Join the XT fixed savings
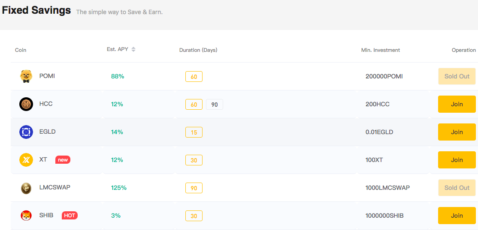478x231 pixels. point(457,160)
